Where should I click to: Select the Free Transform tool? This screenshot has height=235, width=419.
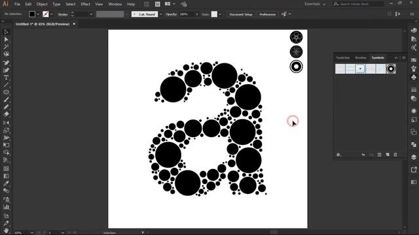6,145
